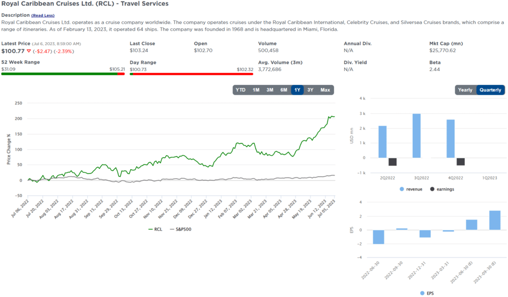Screen dimensions: 508x297
Task: Click the 2023-09-30 (E) EPS bar
Action: click(495, 220)
